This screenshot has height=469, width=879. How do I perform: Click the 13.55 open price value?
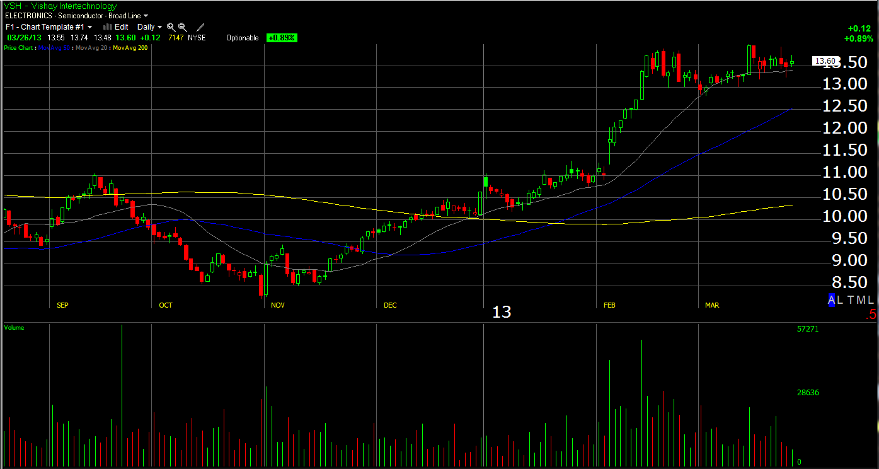pyautogui.click(x=56, y=38)
